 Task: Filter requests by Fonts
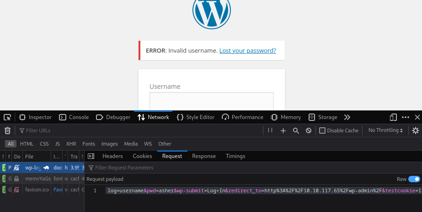(x=89, y=144)
